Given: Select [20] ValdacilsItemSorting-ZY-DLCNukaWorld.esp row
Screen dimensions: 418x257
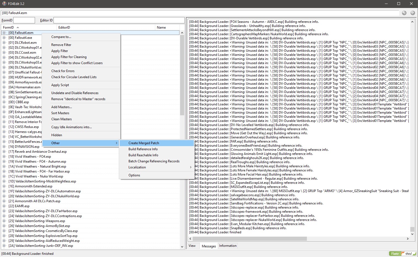Looking at the screenshot, I should tap(90, 196).
